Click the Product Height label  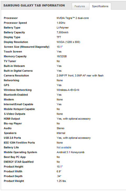pyautogui.click(x=13, y=167)
